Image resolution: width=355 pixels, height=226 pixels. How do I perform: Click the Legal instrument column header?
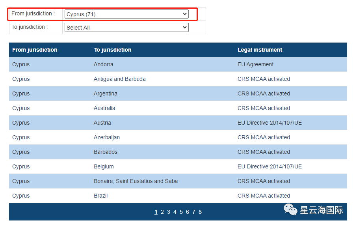[x=260, y=50]
